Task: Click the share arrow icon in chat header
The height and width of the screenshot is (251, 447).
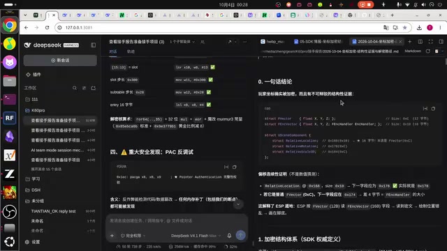Action: pyautogui.click(x=230, y=42)
